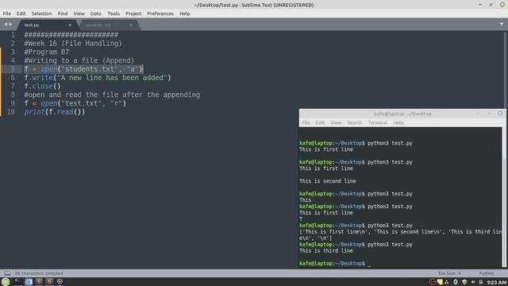
Task: Click the "students.txt" string on line 5
Action: 90,69
